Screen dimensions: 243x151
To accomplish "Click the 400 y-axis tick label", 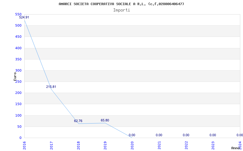I will click(18, 48).
